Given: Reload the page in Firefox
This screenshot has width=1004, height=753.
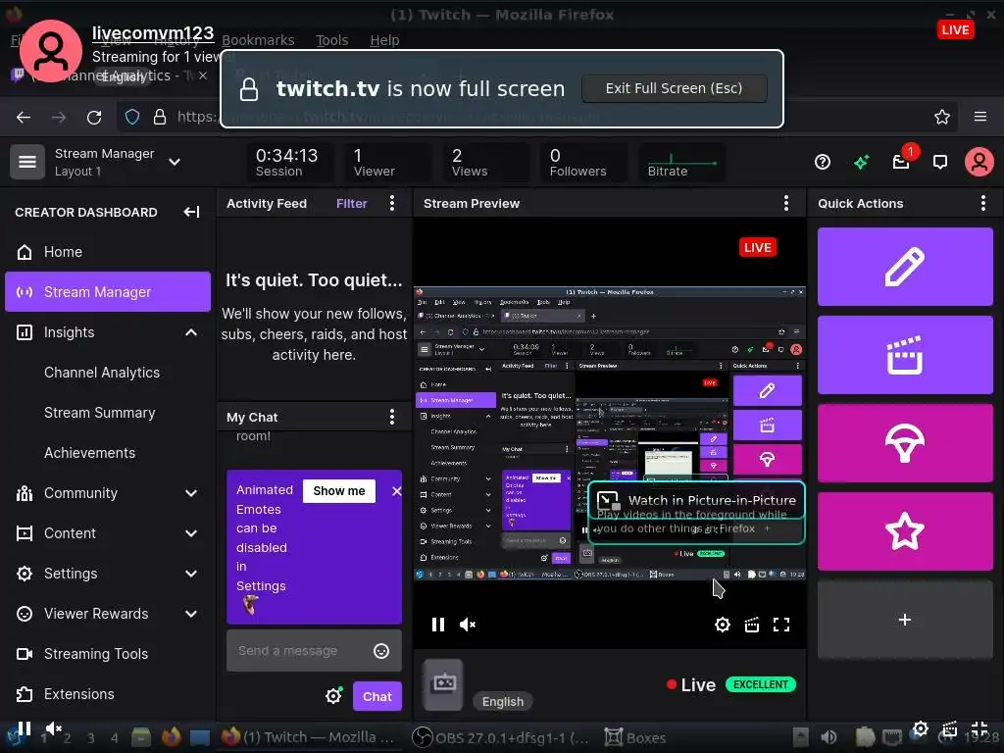Looking at the screenshot, I should tap(94, 118).
